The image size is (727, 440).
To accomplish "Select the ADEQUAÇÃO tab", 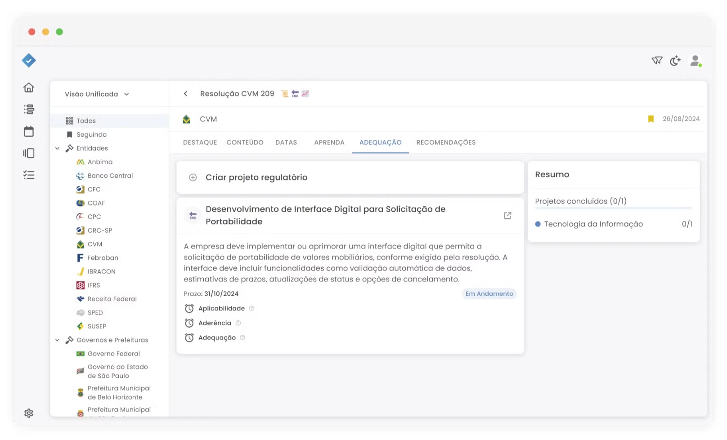I will 381,142.
